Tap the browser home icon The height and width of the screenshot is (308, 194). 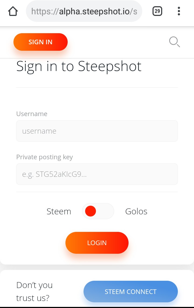13,11
